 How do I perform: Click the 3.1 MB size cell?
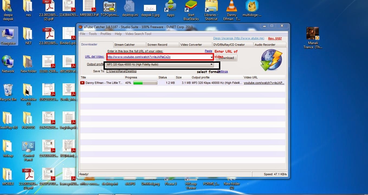click(x=186, y=83)
